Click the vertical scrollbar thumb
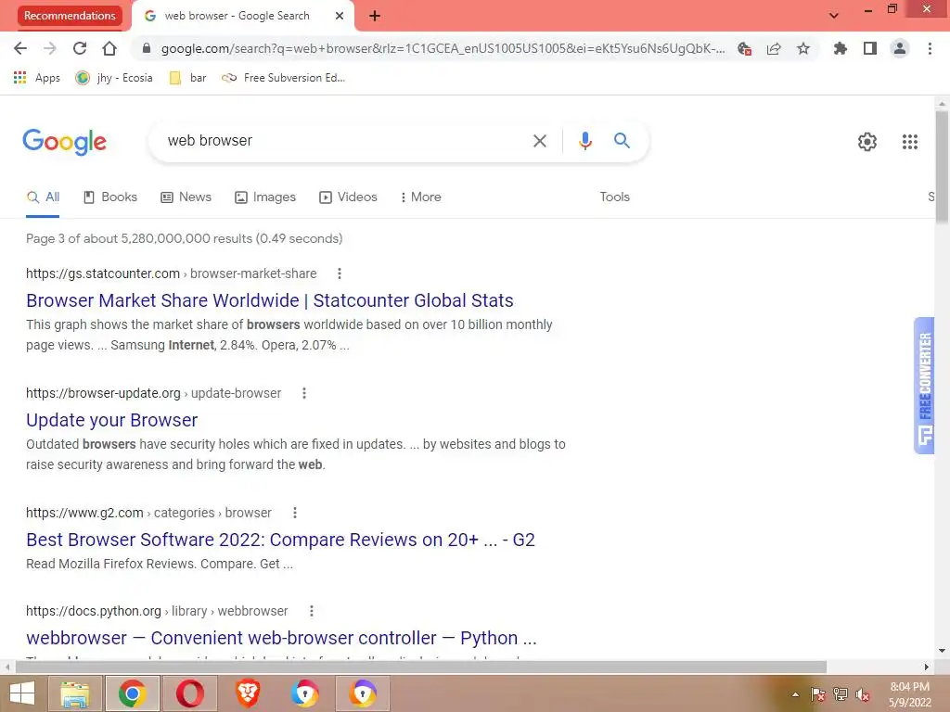The width and height of the screenshot is (950, 712). (942, 167)
